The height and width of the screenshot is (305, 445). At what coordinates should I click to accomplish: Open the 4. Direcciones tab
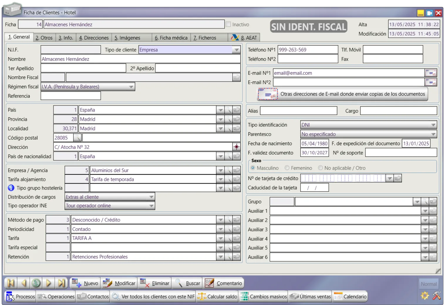pos(94,38)
